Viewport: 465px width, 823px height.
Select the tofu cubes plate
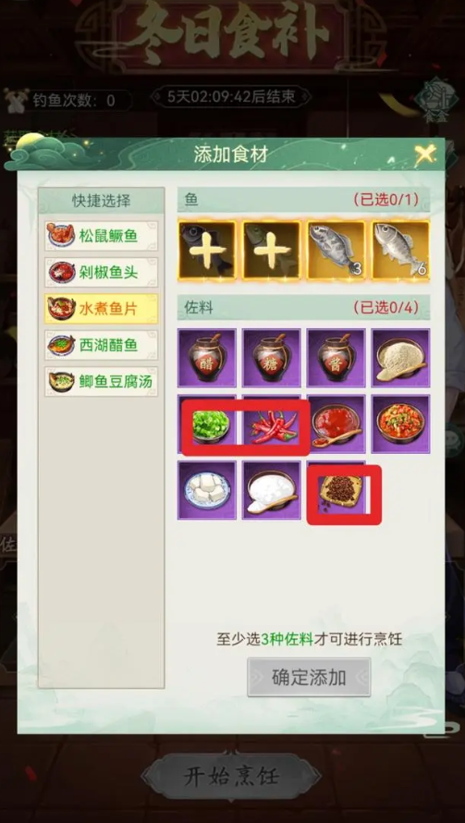tap(207, 491)
